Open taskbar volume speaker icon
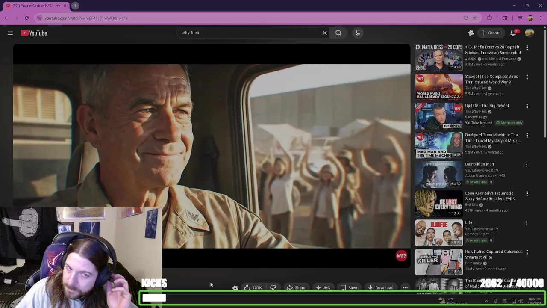The width and height of the screenshot is (547, 308). (x=521, y=301)
